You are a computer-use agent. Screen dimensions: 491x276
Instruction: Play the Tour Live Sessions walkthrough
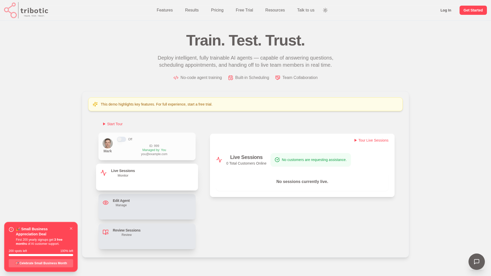click(371, 140)
